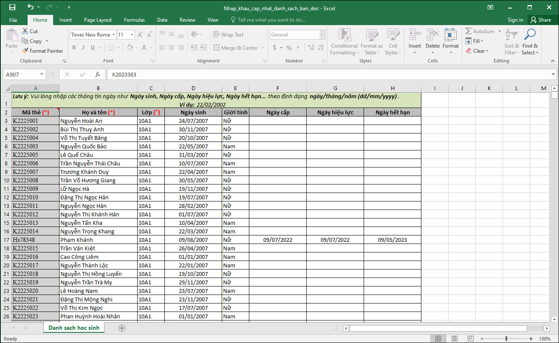Toggle Bold formatting
559x343 pixels.
pyautogui.click(x=74, y=48)
